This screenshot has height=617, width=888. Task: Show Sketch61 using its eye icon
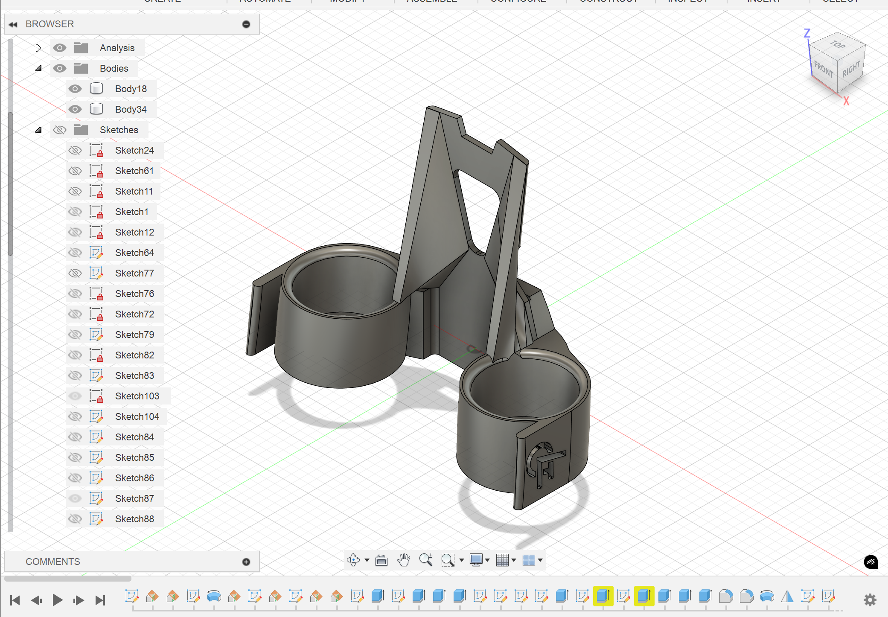pyautogui.click(x=75, y=171)
